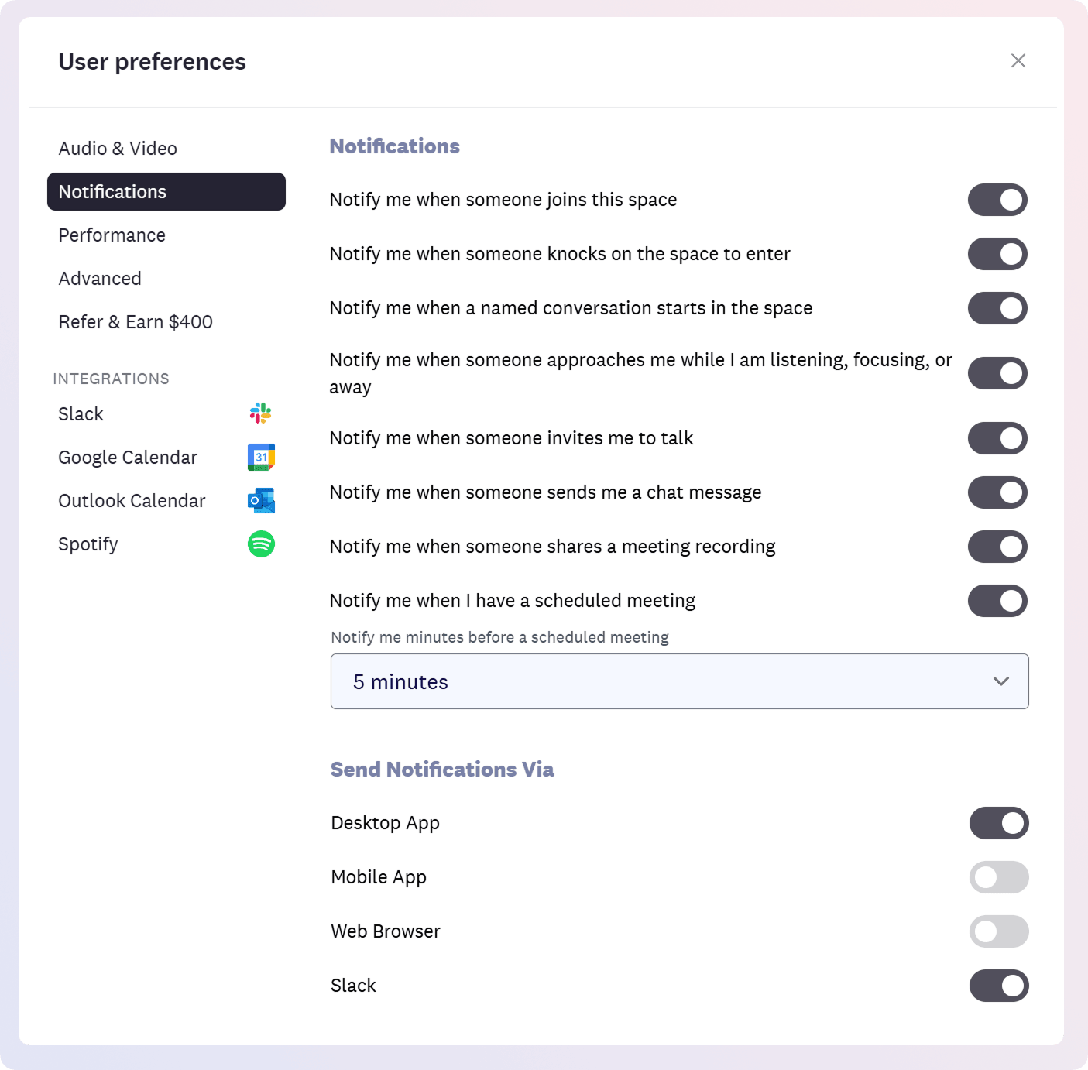1088x1070 pixels.
Task: Switch to the Performance section
Action: 112,235
